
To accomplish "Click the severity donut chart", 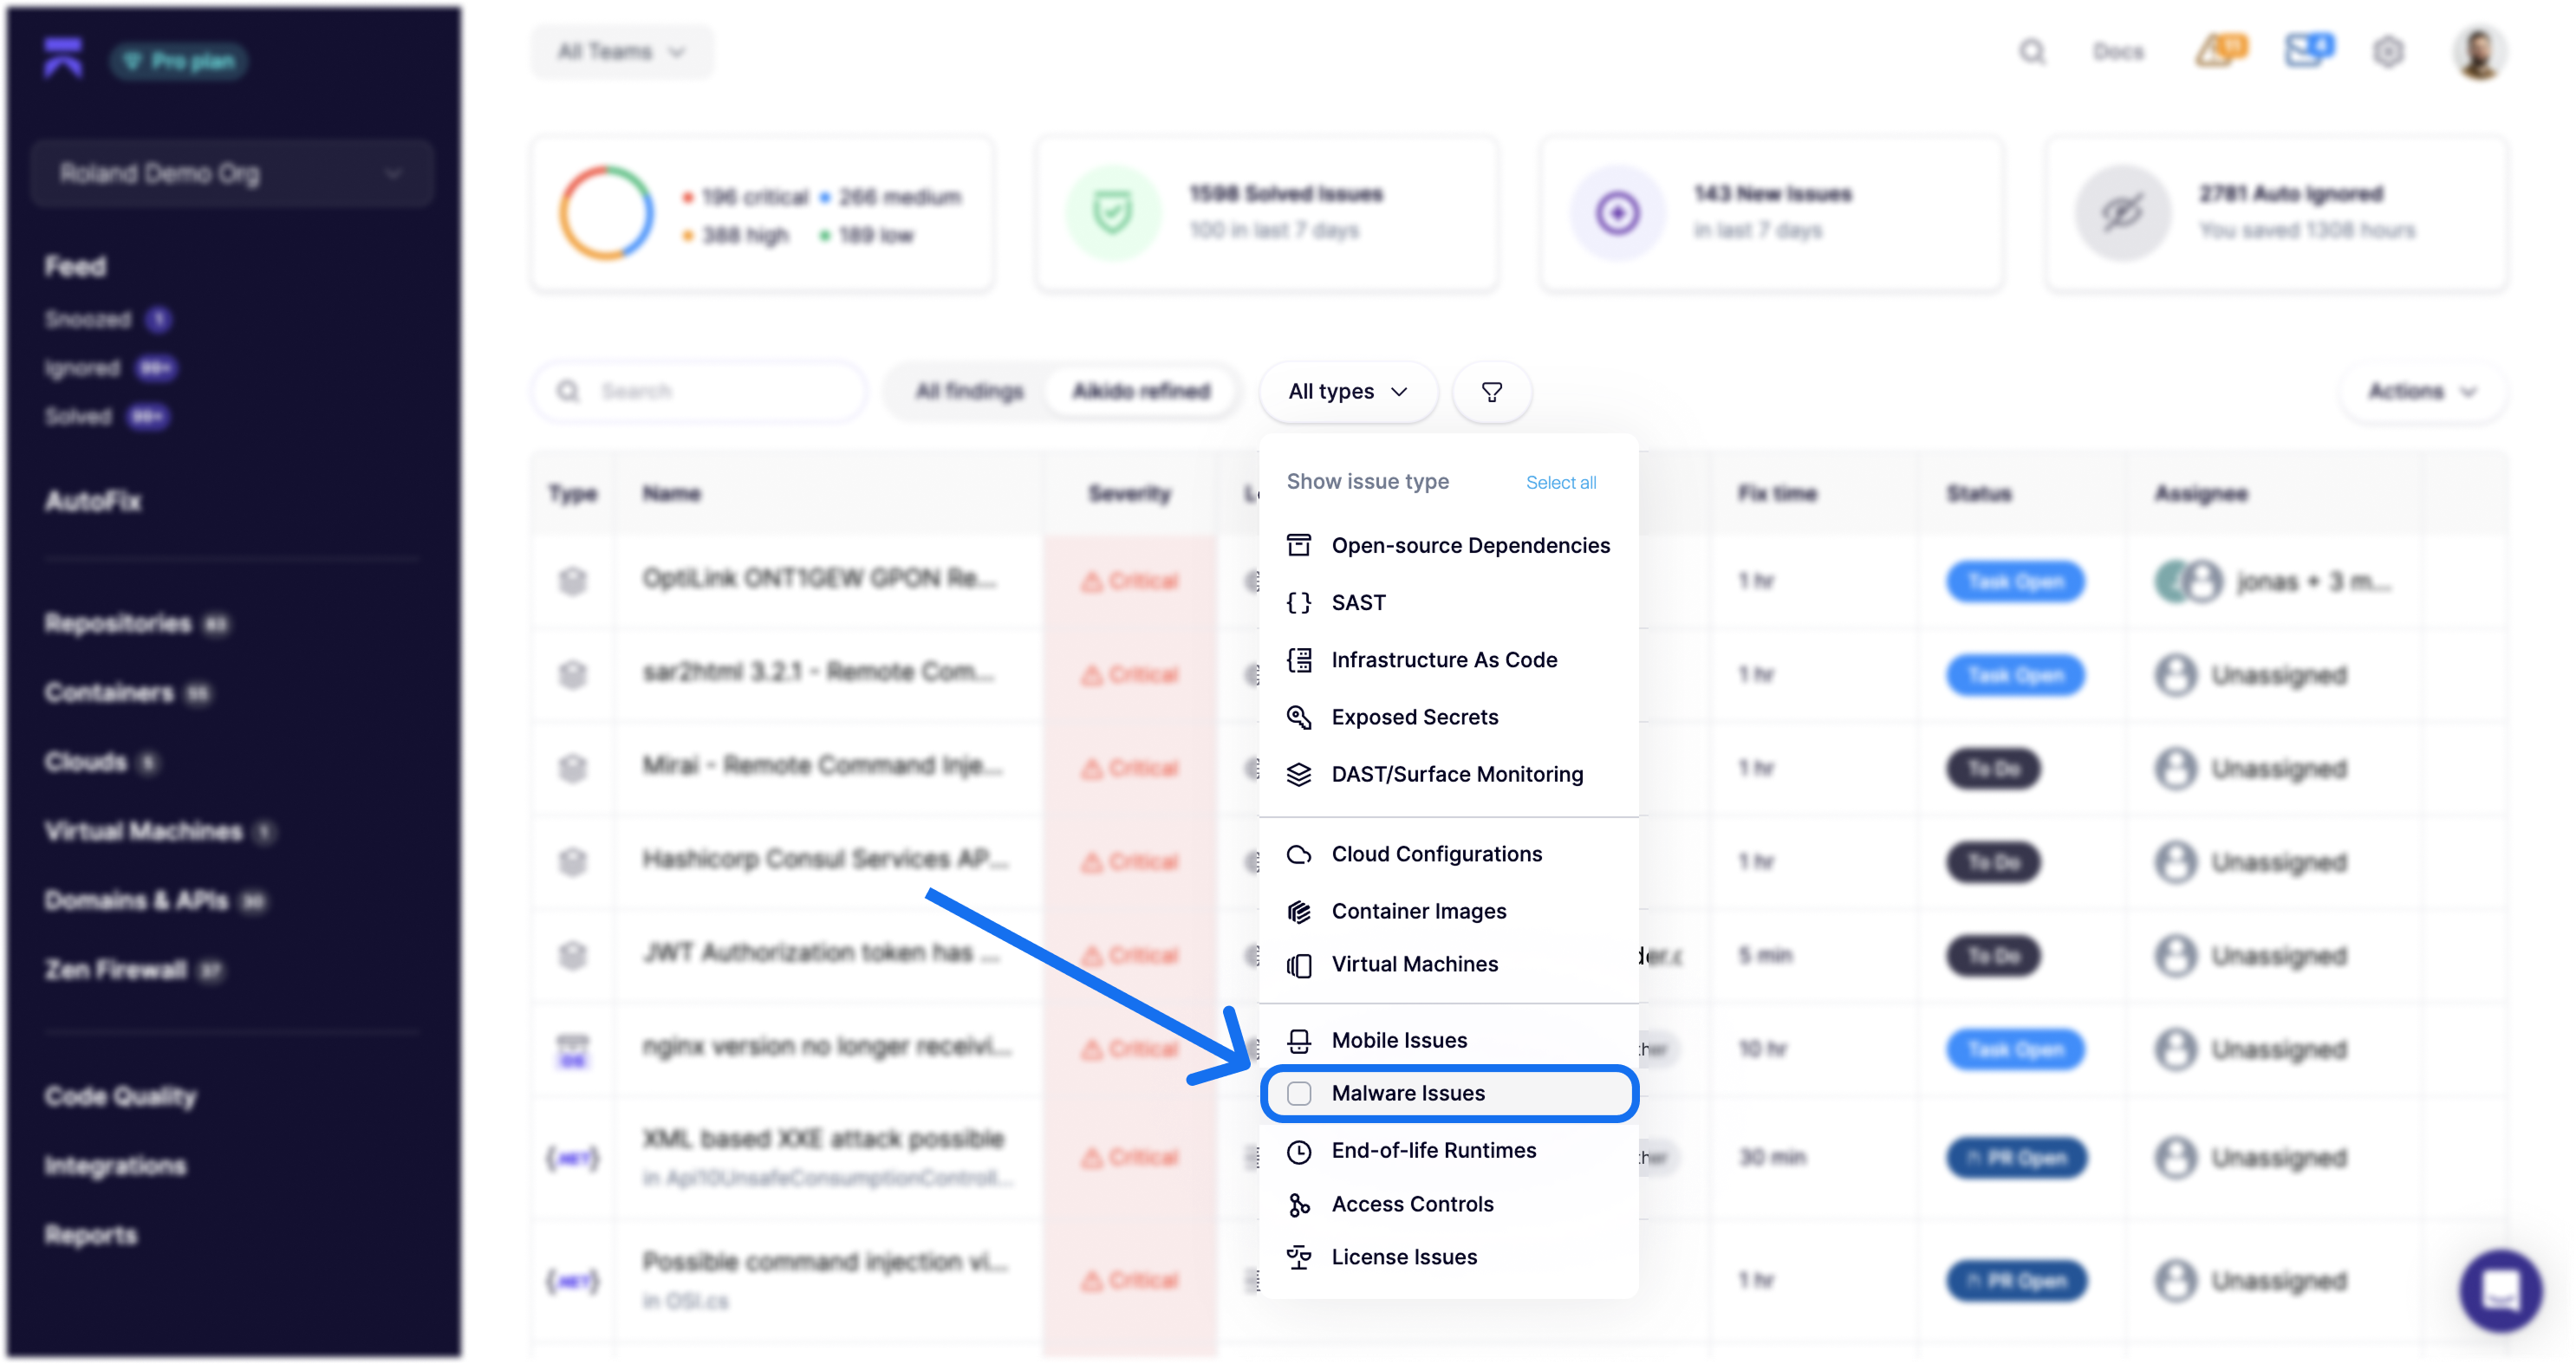I will [606, 212].
